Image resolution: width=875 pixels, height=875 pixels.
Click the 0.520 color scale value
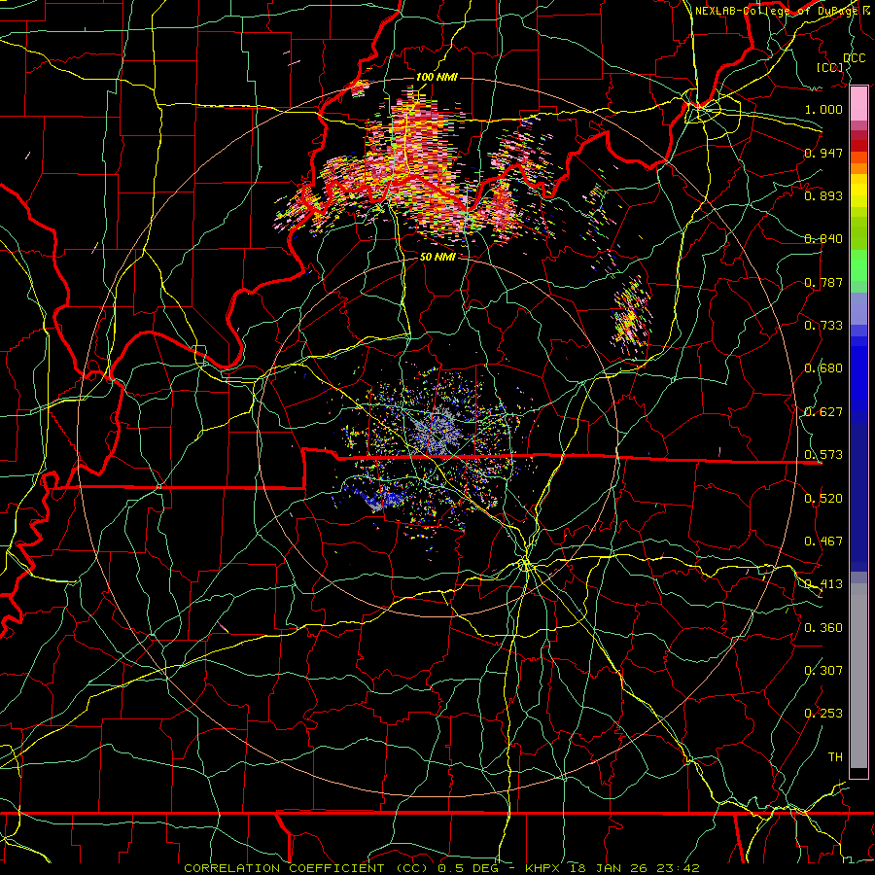coord(823,499)
